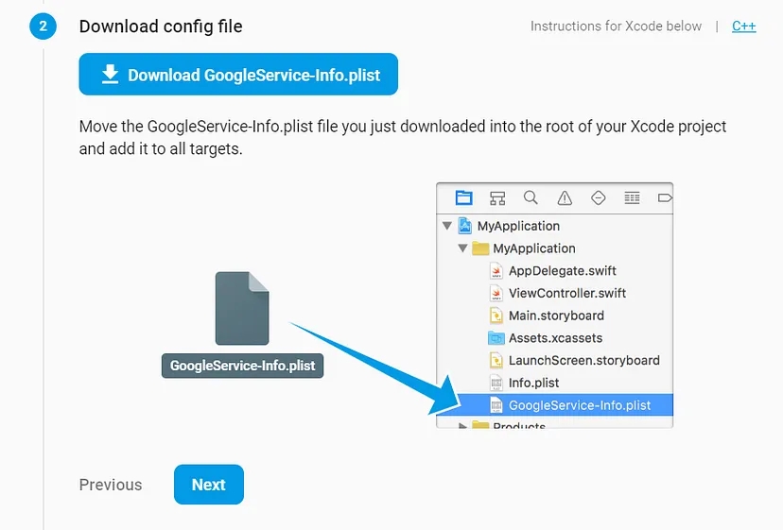Click the gray plist document file icon
Viewport: 783px width, 530px height.
click(242, 309)
